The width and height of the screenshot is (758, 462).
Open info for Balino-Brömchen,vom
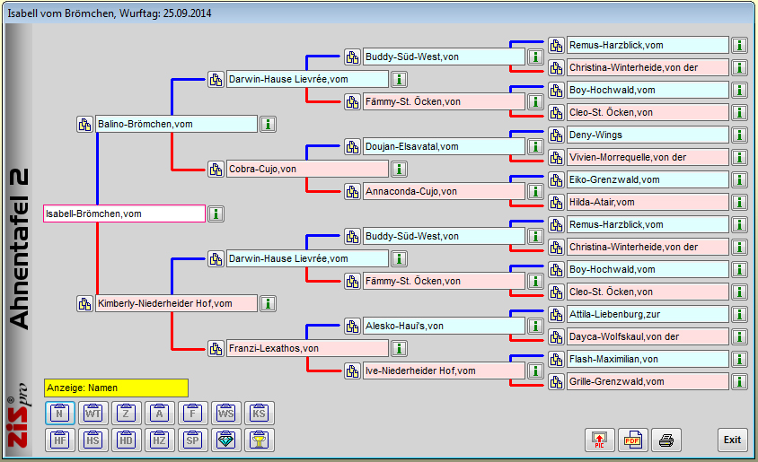pos(268,124)
